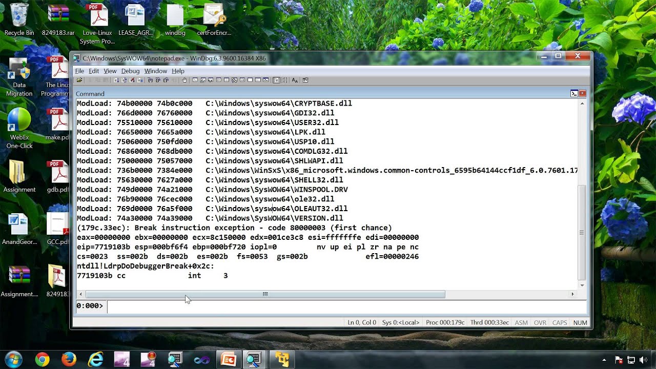Viewport: 656px width, 369px height.
Task: Click the hand breakpoint toolbar icon
Action: (x=184, y=80)
